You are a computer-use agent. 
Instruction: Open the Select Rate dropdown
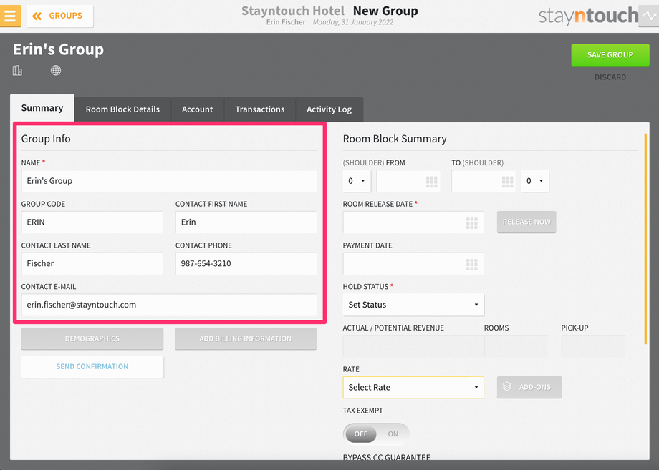413,387
